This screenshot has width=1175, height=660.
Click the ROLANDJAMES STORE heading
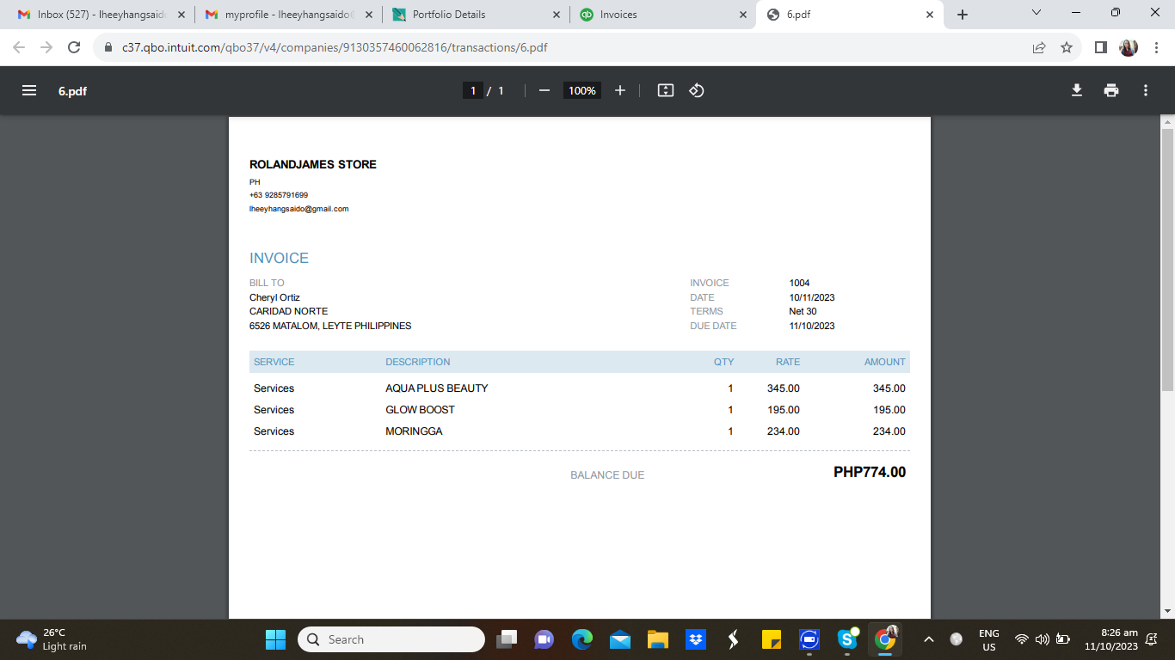tap(313, 164)
